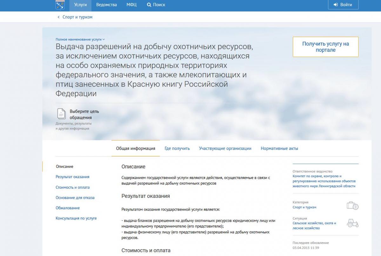This screenshot has width=381, height=256.
Task: Select Консультация по услуге sidebar link
Action: (76, 218)
